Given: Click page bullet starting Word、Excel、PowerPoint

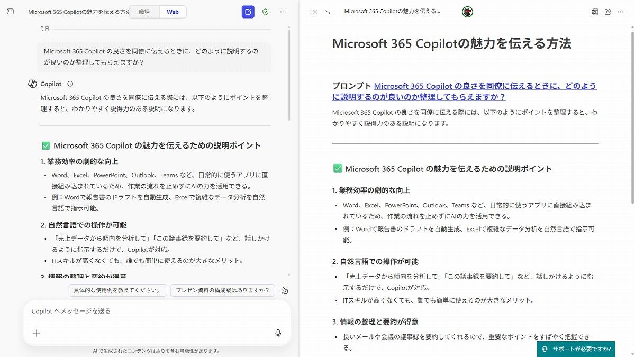Looking at the screenshot, I should (x=467, y=210).
